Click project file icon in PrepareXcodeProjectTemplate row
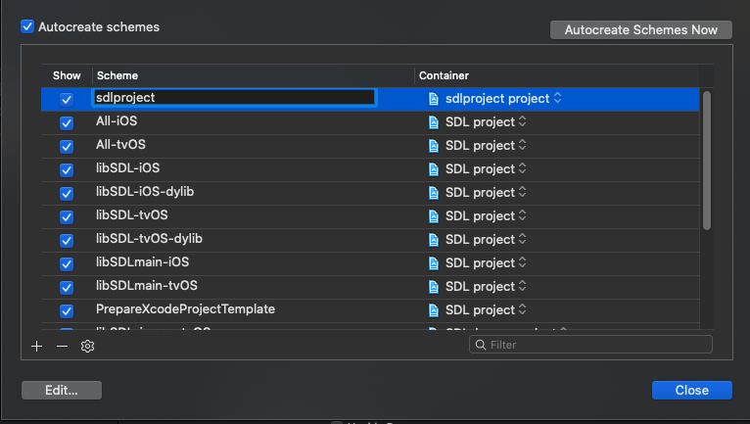Image resolution: width=750 pixels, height=424 pixels. pos(434,309)
